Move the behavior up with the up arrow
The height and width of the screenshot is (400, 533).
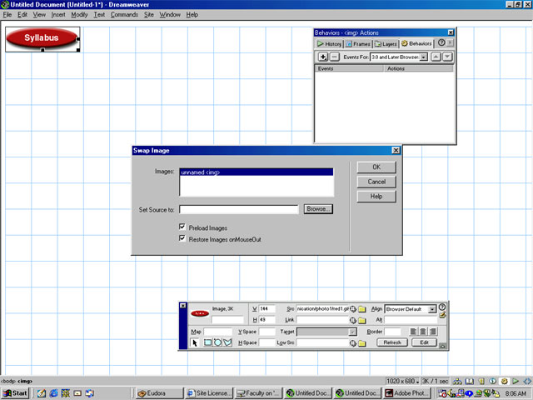[436, 57]
